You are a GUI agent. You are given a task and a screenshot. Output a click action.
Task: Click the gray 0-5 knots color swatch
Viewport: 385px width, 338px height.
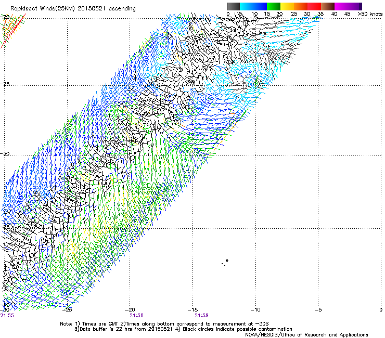point(233,6)
